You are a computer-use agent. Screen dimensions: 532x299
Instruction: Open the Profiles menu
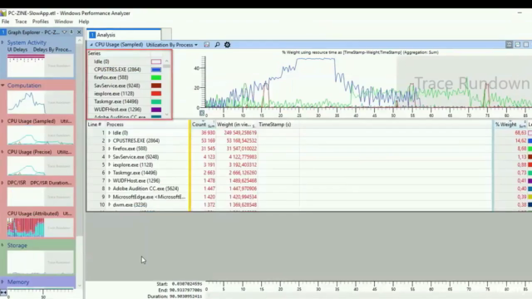[41, 22]
